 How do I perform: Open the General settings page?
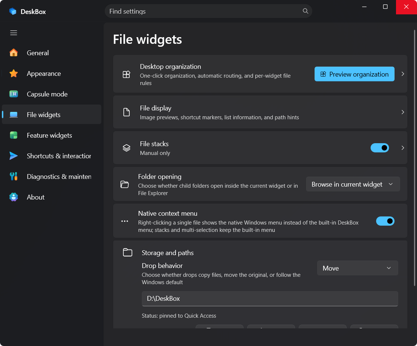click(52, 53)
